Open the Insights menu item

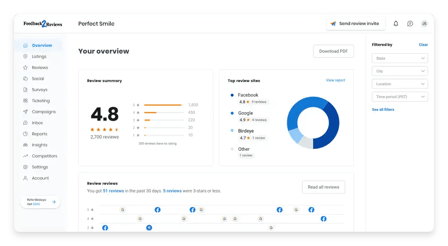pos(39,145)
